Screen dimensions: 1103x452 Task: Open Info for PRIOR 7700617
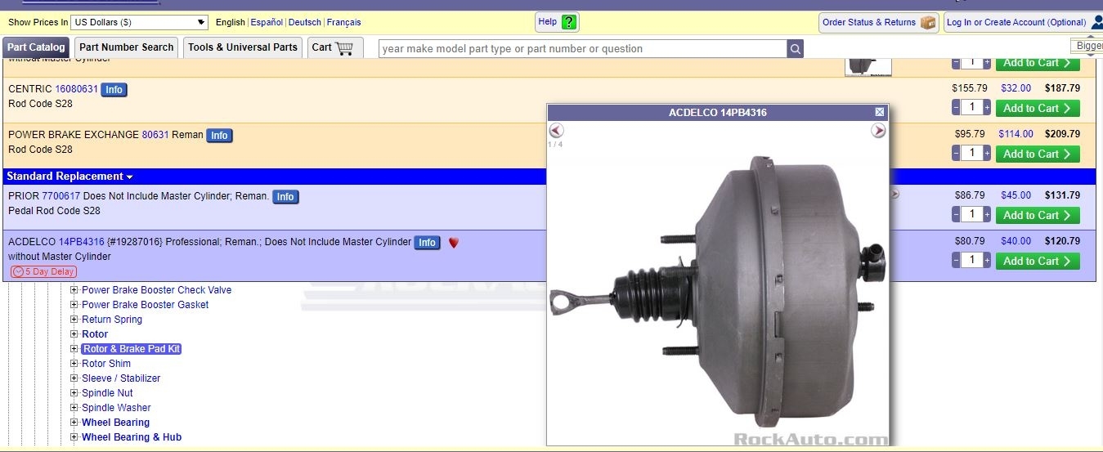pyautogui.click(x=285, y=197)
